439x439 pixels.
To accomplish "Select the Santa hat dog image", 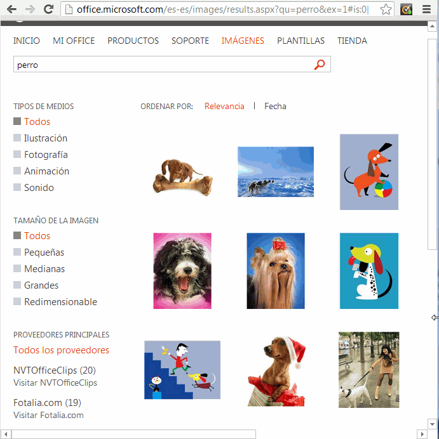I will pos(276,370).
